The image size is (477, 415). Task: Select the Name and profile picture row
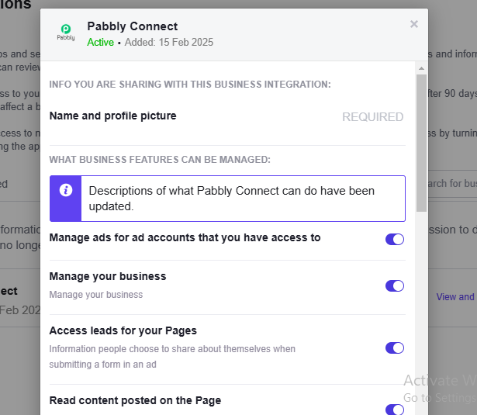(x=113, y=116)
